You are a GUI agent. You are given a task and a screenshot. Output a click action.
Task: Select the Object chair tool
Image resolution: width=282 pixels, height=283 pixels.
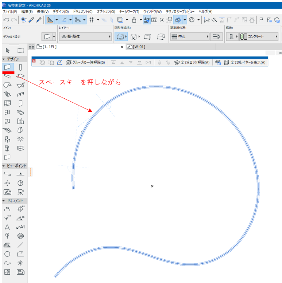[7, 139]
